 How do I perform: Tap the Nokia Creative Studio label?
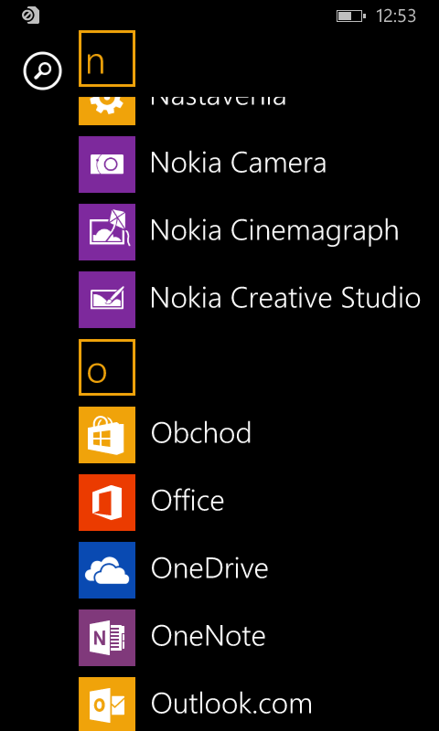click(x=285, y=298)
